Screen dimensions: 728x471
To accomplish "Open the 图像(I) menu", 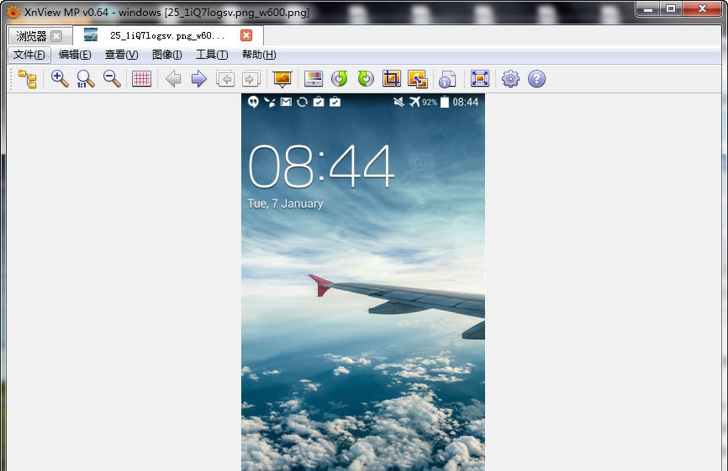I will tap(166, 55).
